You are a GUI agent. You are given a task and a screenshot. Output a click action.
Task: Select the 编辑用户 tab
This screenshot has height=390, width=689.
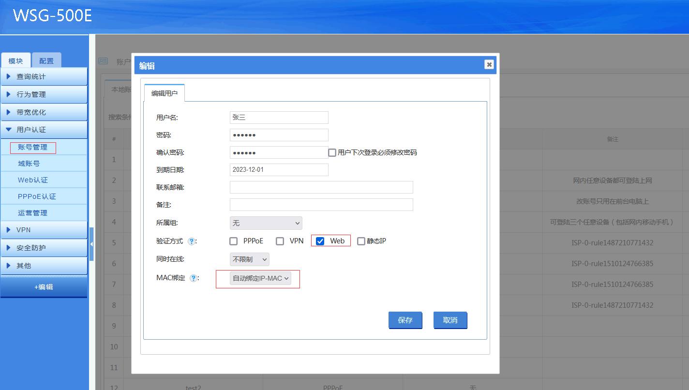pyautogui.click(x=165, y=93)
